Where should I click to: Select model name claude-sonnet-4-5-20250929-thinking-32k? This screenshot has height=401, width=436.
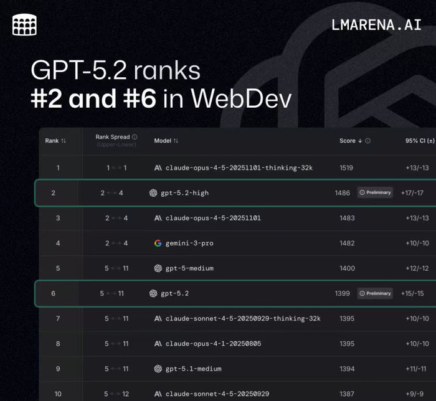point(243,318)
